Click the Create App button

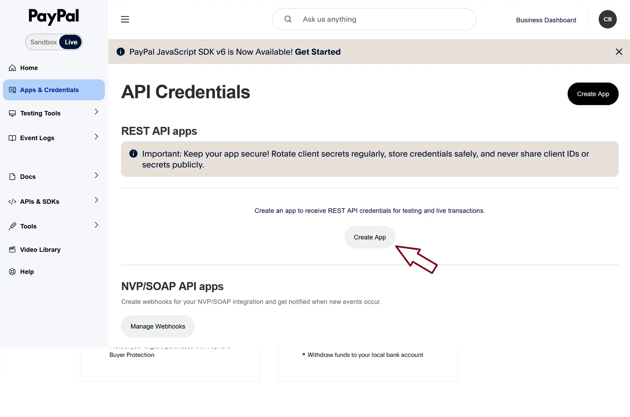pyautogui.click(x=369, y=237)
